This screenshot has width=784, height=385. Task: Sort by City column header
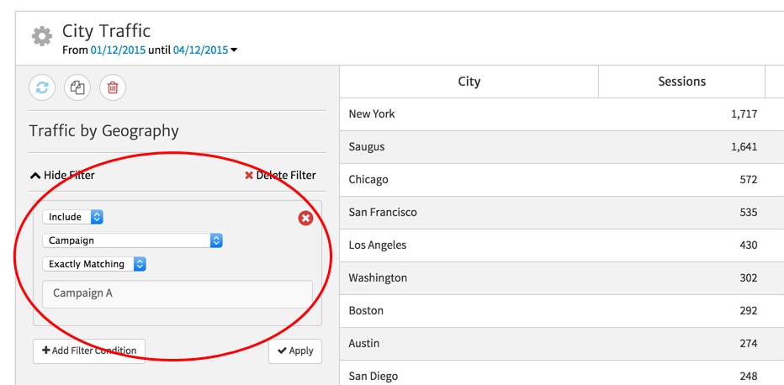469,82
